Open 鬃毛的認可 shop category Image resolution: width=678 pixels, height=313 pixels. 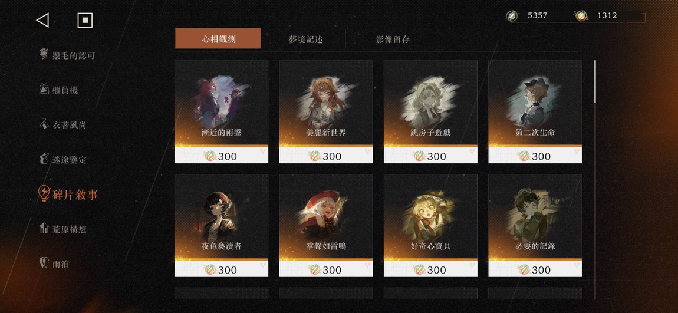click(x=67, y=55)
